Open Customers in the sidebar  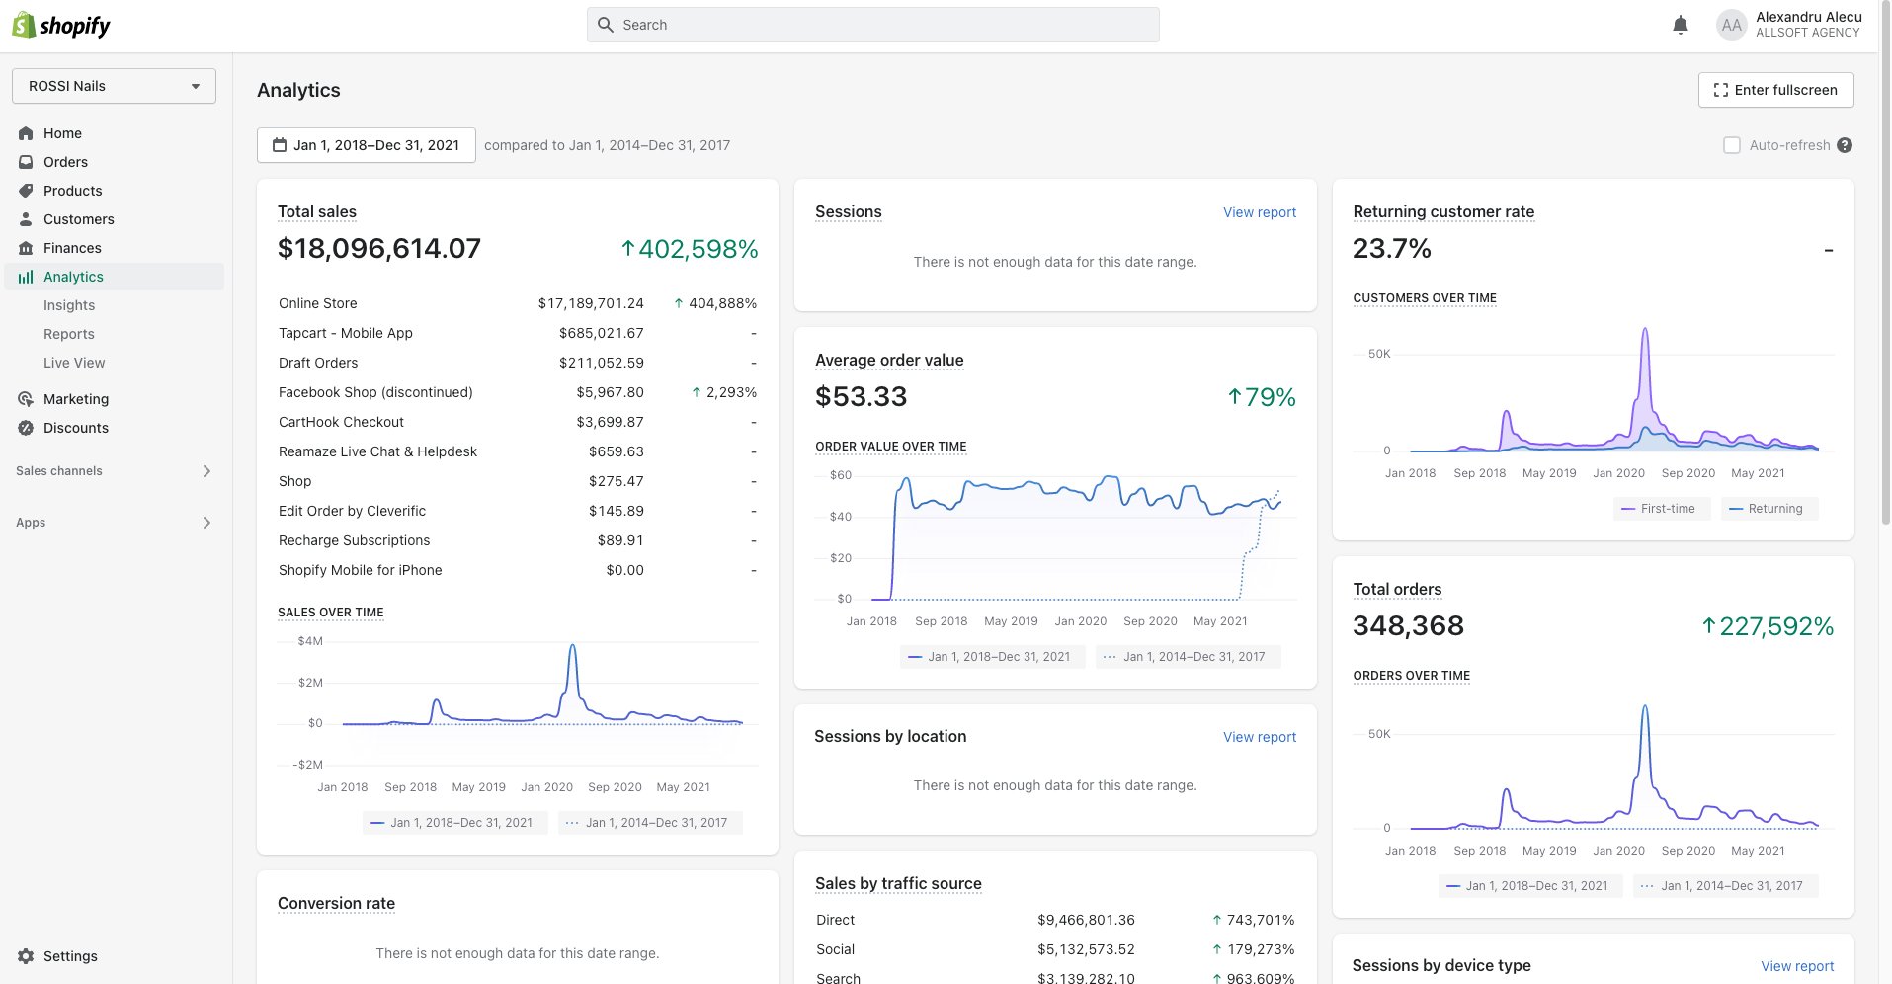(78, 219)
